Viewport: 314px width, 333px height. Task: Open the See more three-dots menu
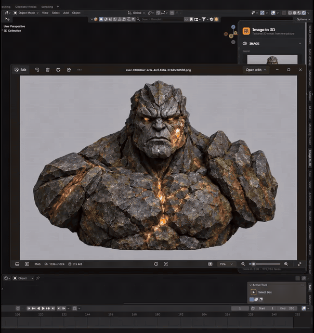tap(80, 70)
